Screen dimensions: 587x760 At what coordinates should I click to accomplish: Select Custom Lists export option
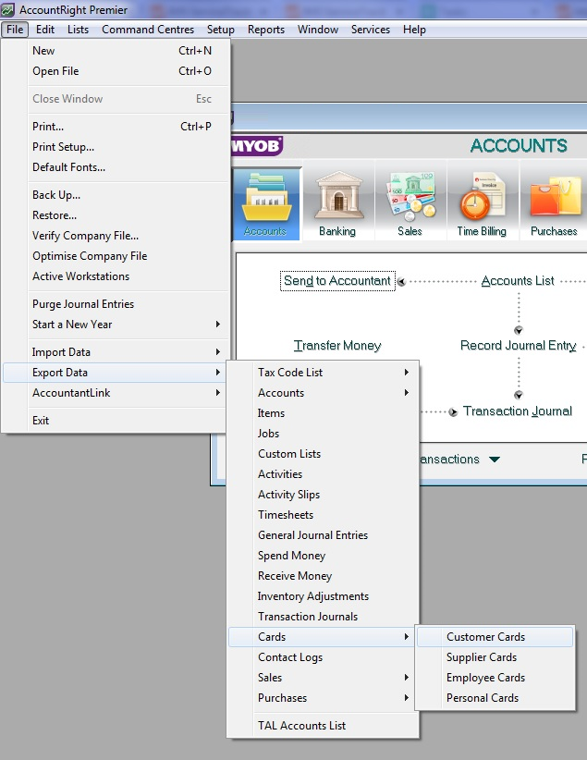(x=323, y=454)
